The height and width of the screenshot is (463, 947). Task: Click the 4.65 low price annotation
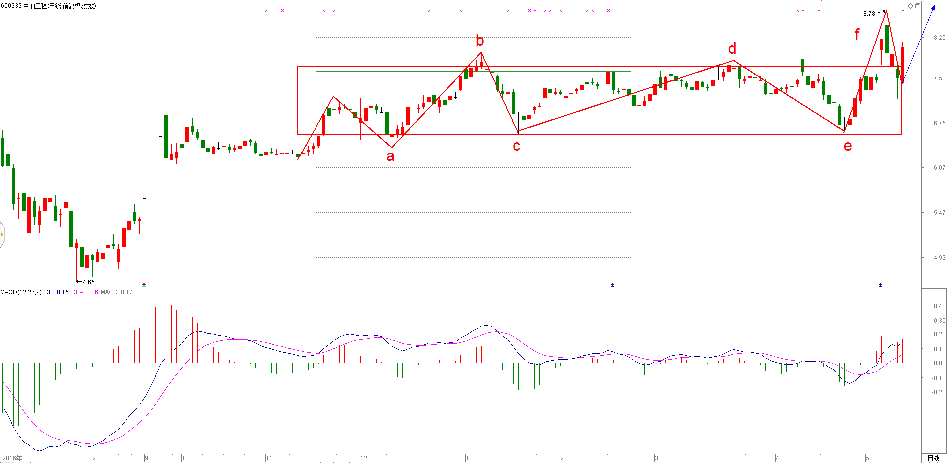[88, 282]
